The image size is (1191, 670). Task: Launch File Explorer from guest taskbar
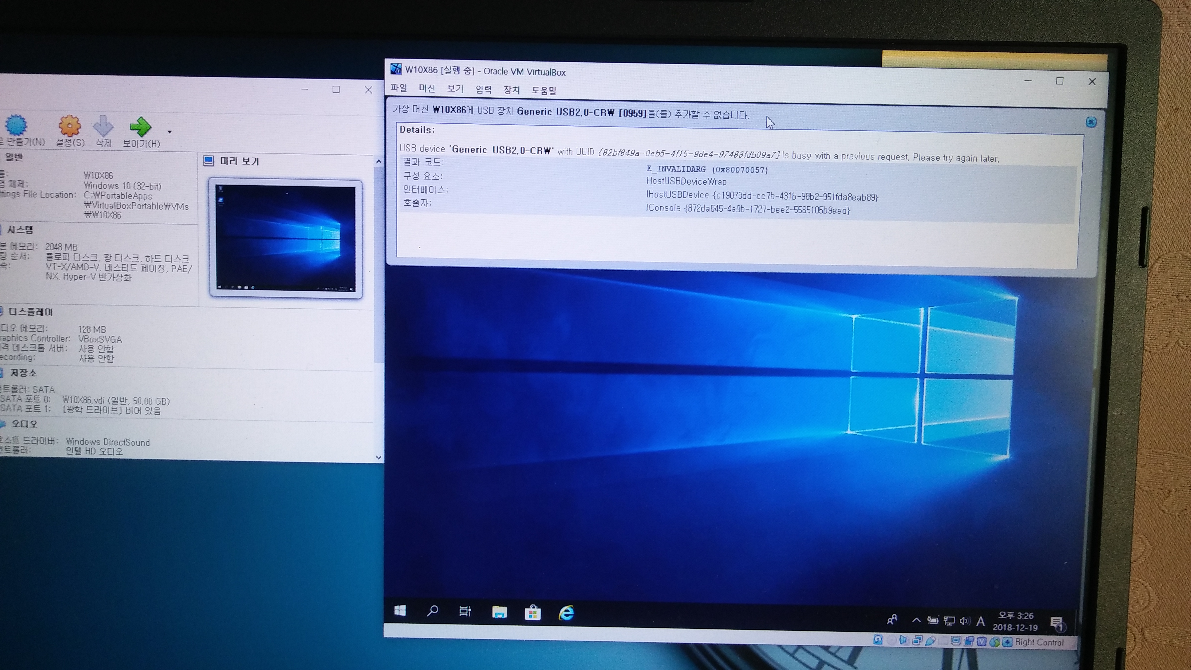[499, 612]
